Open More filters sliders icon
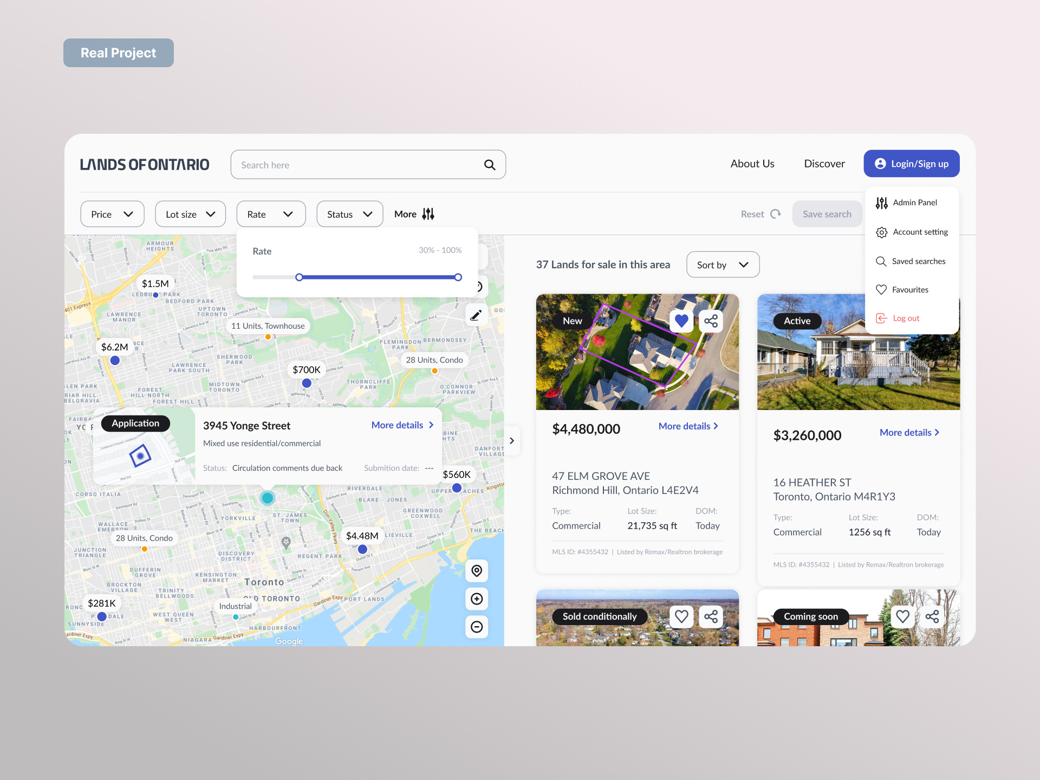The width and height of the screenshot is (1040, 780). 428,214
